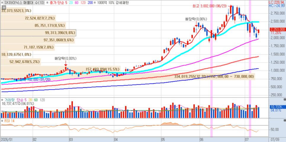Click the 05 month label on time axis
Viewport: 286px width, 142px height.
pos(163,139)
